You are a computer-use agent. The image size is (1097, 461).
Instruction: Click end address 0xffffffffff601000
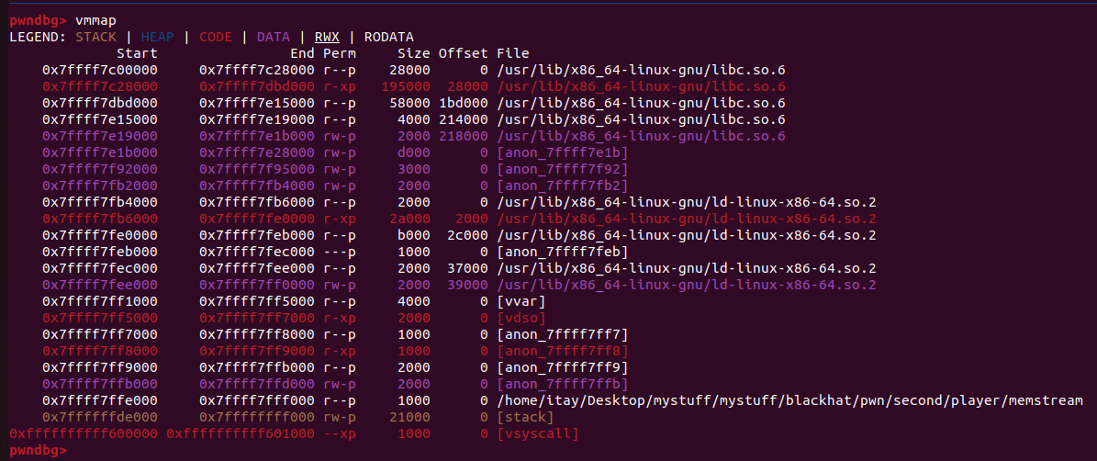pos(241,434)
